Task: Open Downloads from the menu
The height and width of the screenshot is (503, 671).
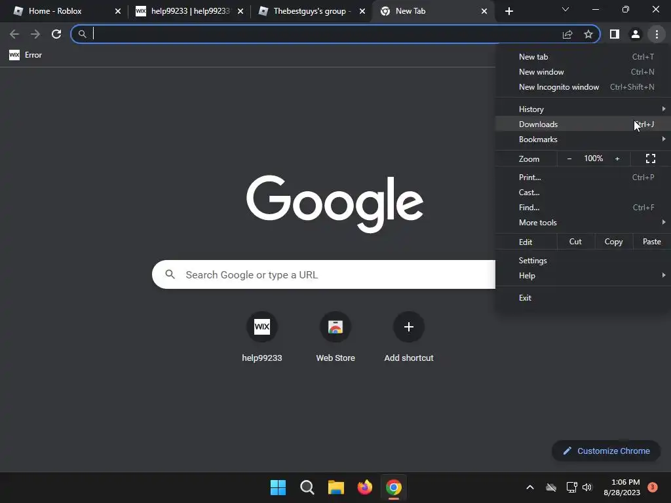Action: point(583,124)
